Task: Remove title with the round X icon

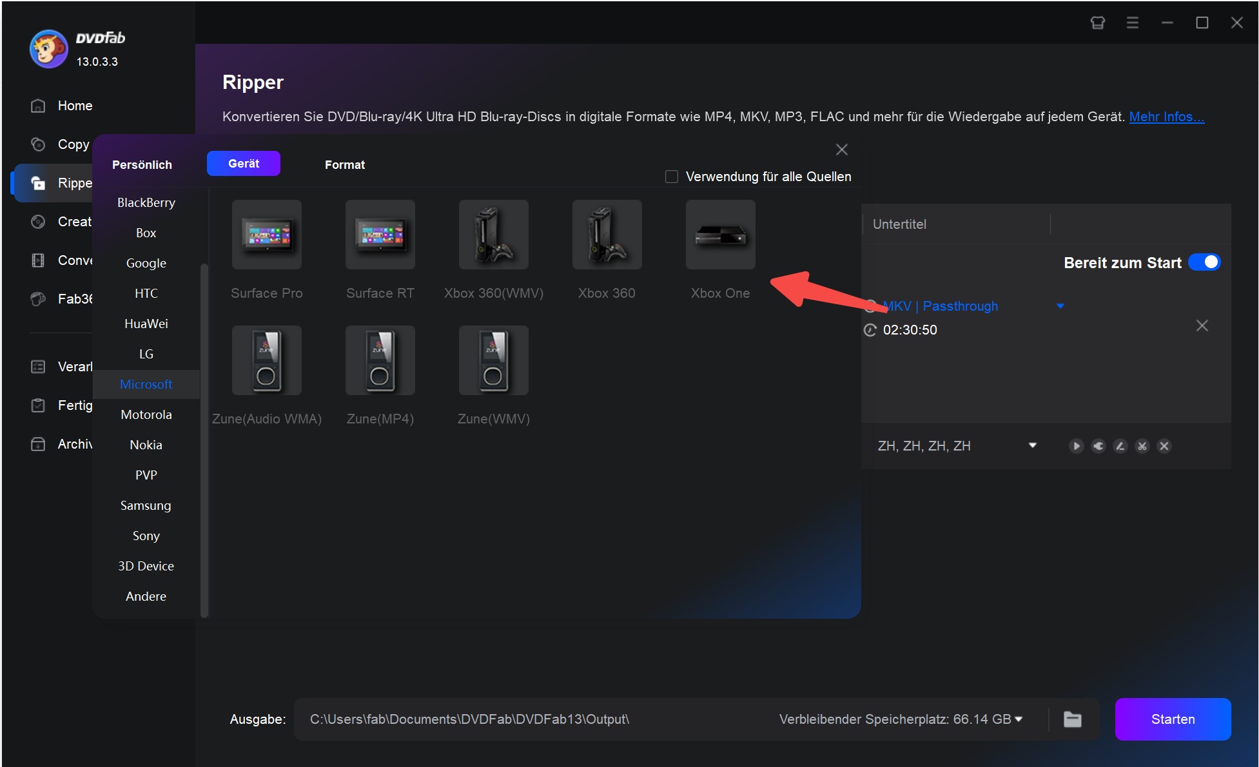Action: [x=1164, y=446]
